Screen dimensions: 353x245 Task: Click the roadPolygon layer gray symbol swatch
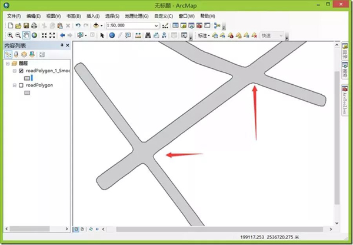[x=27, y=92]
